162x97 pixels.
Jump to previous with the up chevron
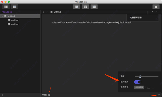point(152,12)
